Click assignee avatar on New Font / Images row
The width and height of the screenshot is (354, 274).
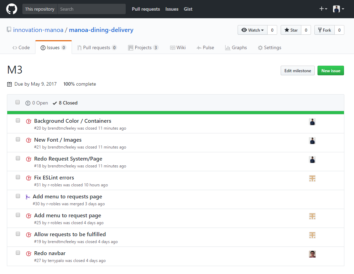(312, 141)
